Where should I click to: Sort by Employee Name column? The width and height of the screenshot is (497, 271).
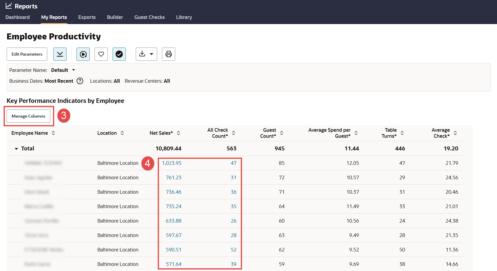tap(53, 133)
